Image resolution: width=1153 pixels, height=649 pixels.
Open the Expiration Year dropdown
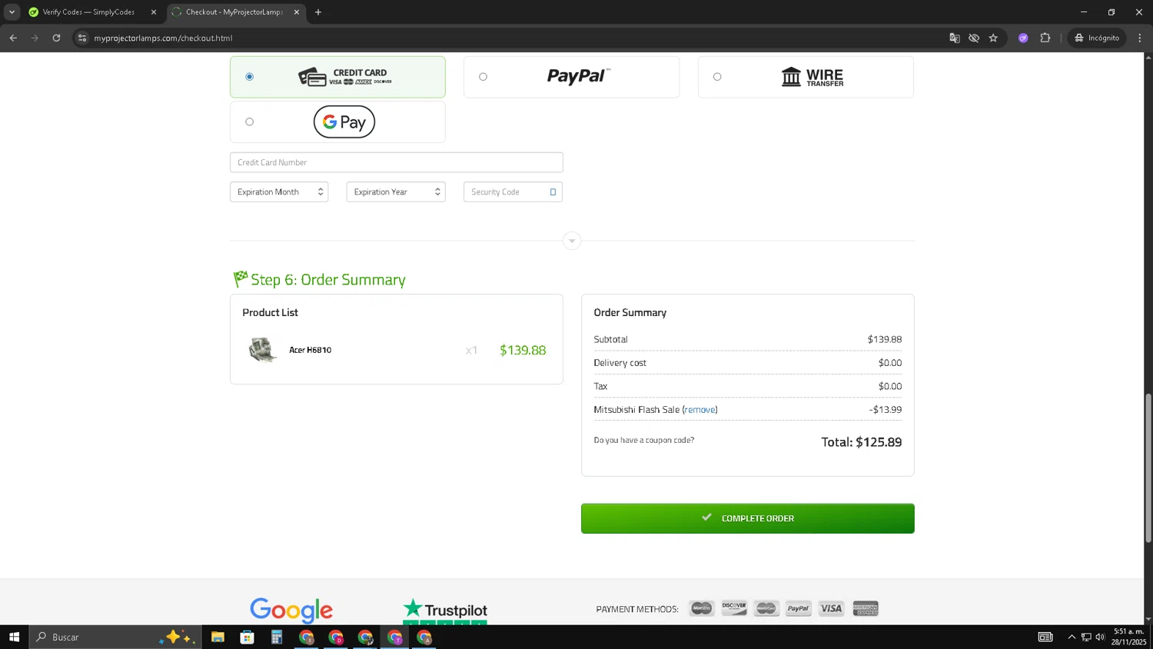396,192
